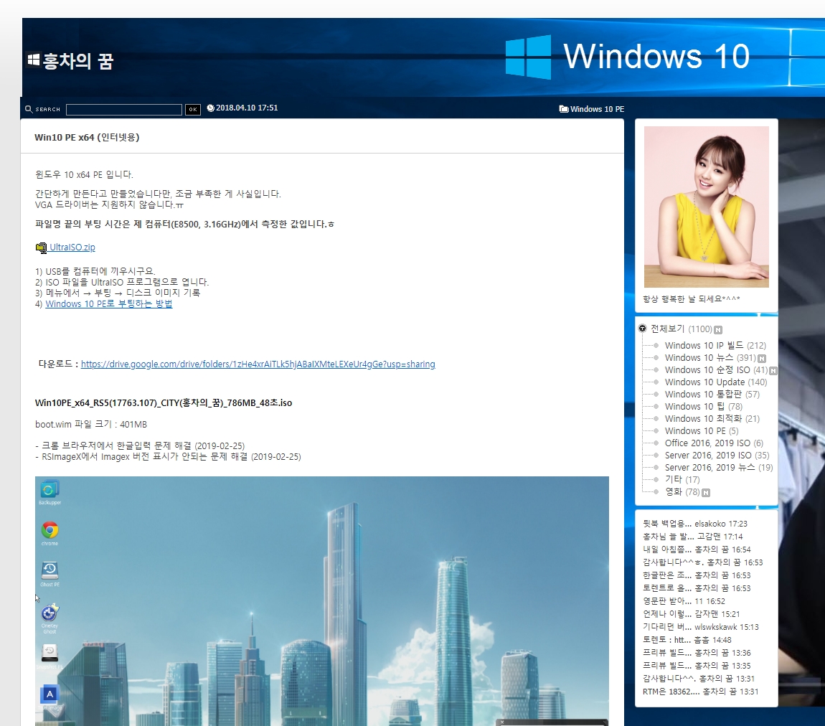Open recent comment 홍차님 늘 발... by 고감맨
Image resolution: width=825 pixels, height=726 pixels.
pyautogui.click(x=692, y=537)
